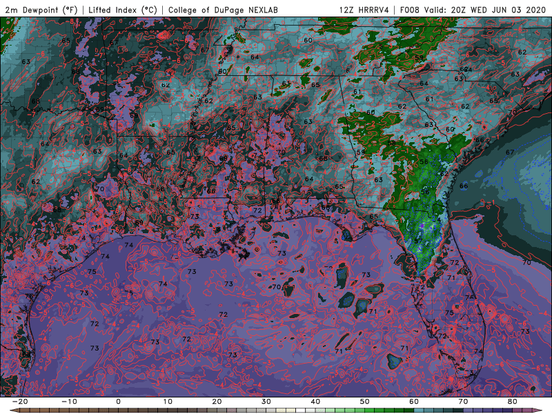Click the 40 tick label on color scale
Image resolution: width=552 pixels, height=414 pixels.
[315, 402]
